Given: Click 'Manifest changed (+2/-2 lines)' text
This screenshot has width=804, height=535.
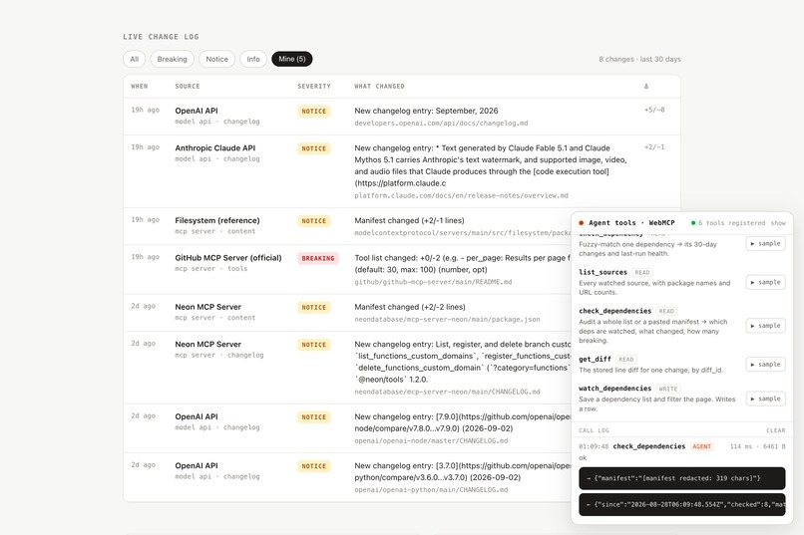Looking at the screenshot, I should [410, 307].
